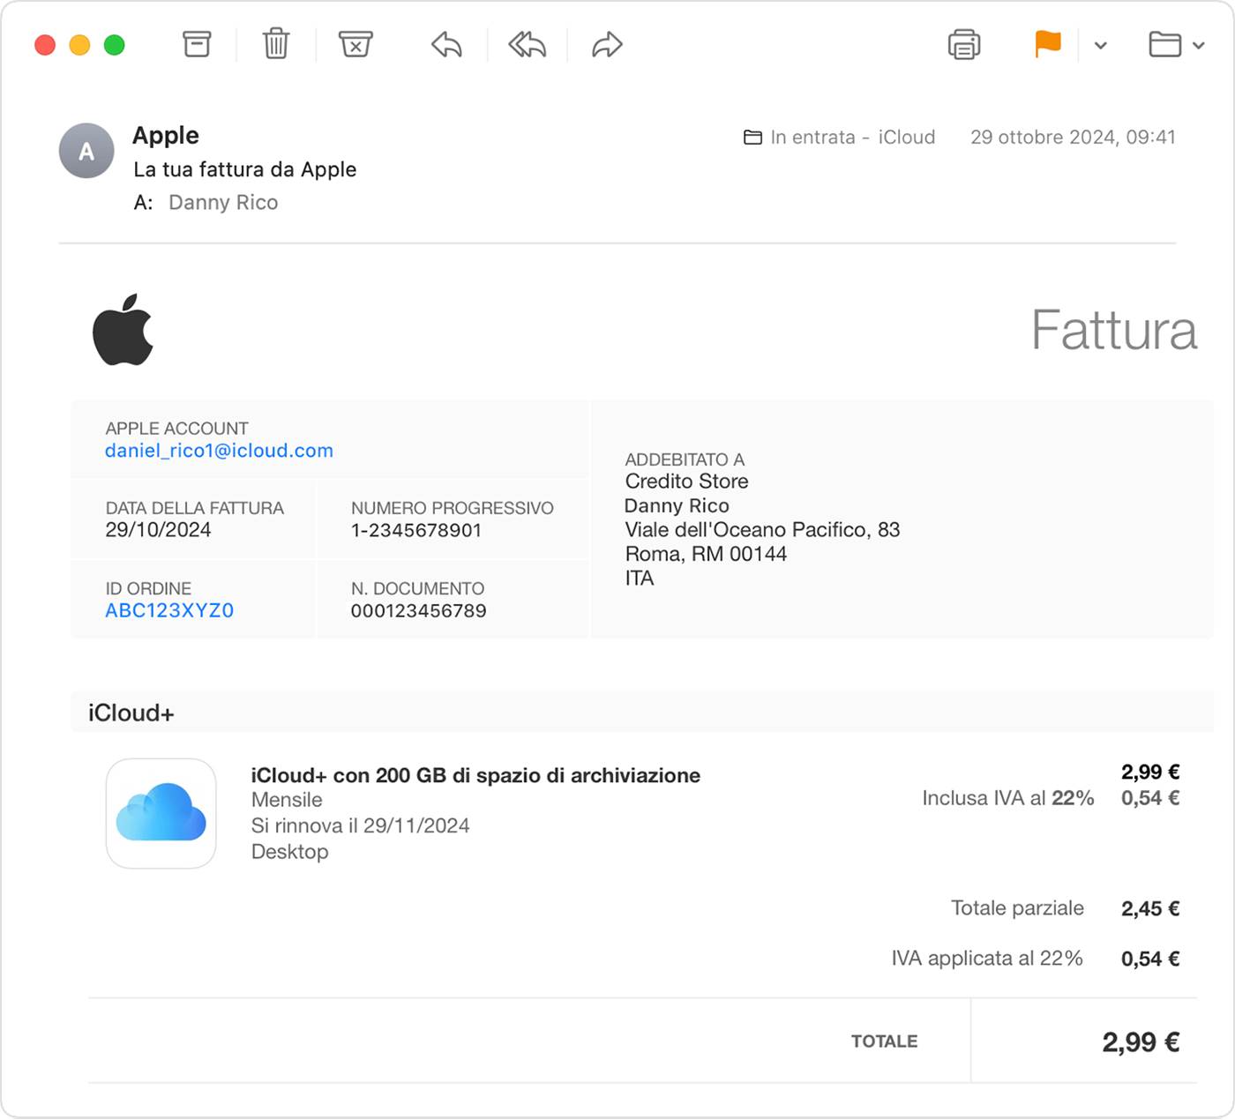Click the iCloud cloud icon in the invoice
The height and width of the screenshot is (1120, 1235).
tap(161, 813)
